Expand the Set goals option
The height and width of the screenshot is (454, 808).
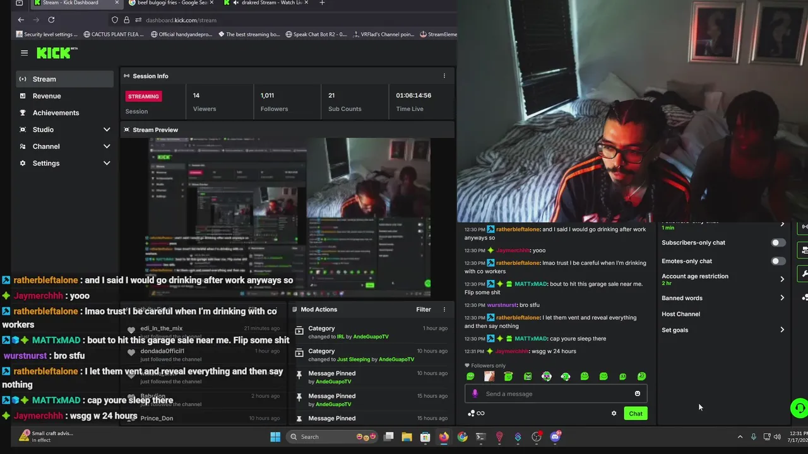723,330
